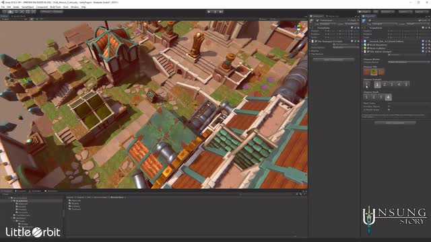The height and width of the screenshot is (242, 431).
Task: Open the Assets menu
Action: pos(16,7)
